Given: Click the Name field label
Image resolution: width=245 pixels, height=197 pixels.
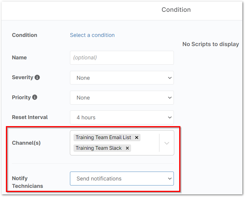Looking at the screenshot, I should coord(19,58).
